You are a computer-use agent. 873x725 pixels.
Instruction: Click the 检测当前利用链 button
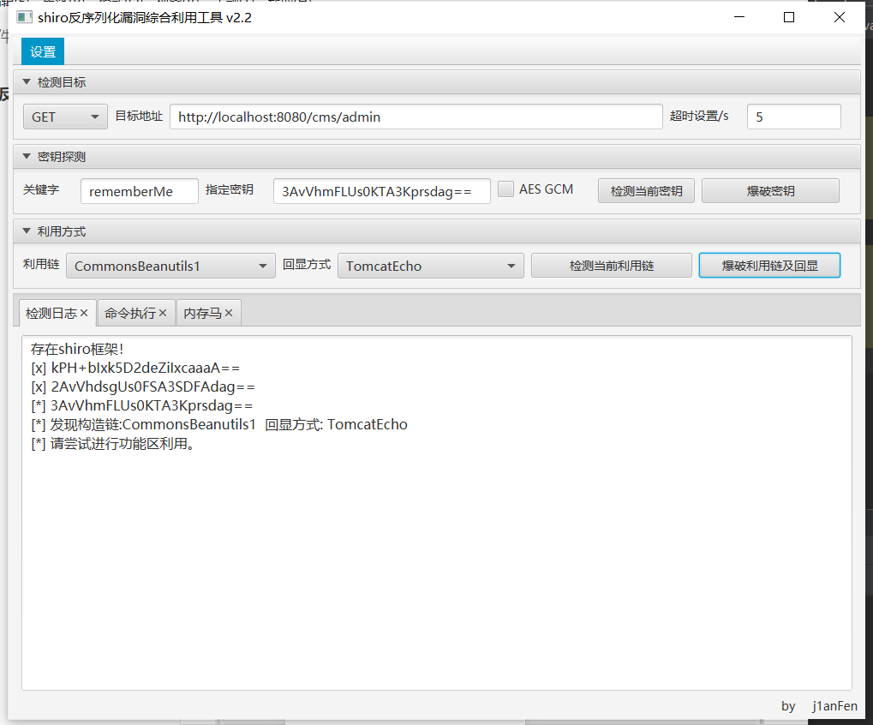612,266
